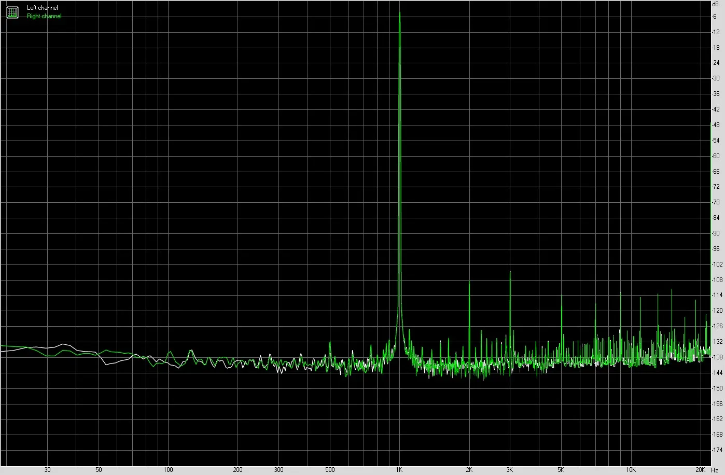Select the Left channel legend label

click(x=43, y=8)
